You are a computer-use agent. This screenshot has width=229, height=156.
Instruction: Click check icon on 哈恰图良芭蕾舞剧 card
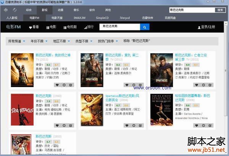210,126
